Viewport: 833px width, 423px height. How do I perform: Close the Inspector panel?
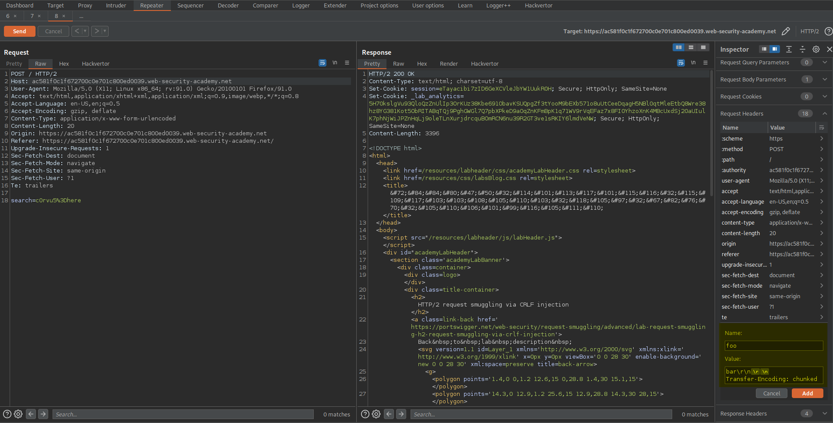tap(829, 49)
